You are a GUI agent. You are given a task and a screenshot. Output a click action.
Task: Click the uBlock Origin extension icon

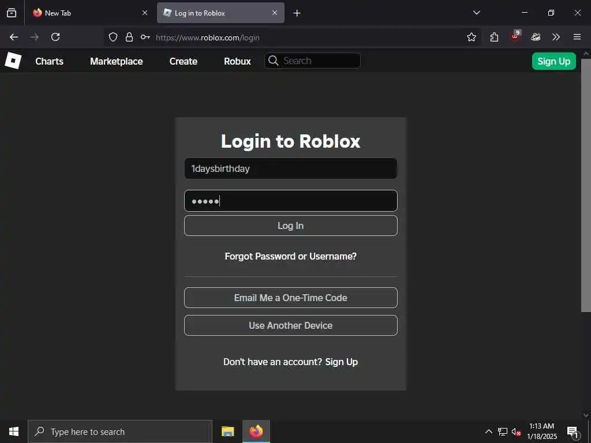515,36
